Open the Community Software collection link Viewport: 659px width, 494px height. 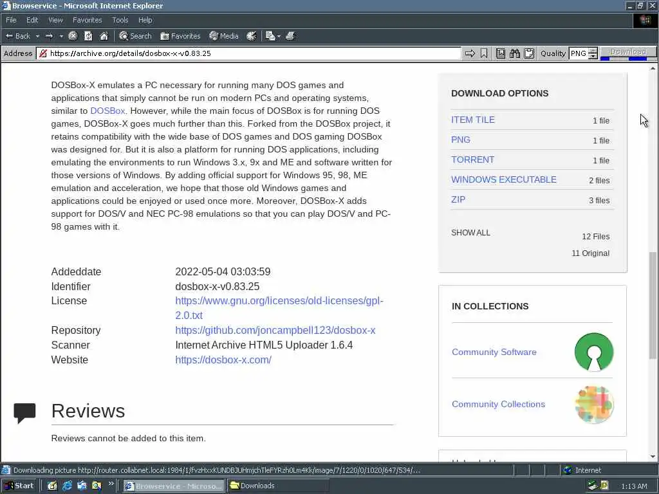pyautogui.click(x=494, y=352)
